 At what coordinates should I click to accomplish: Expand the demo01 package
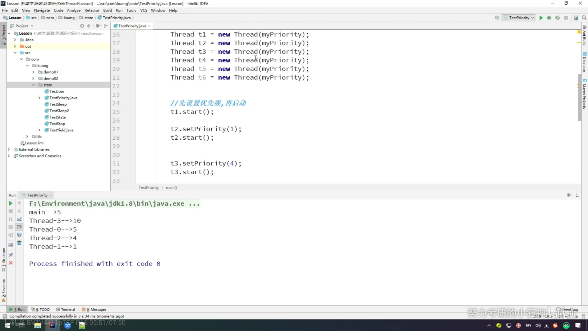[33, 72]
